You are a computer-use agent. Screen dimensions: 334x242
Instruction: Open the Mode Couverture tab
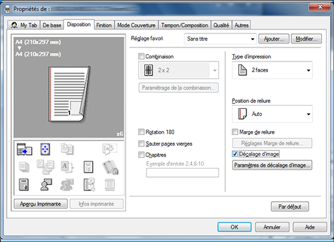pos(136,25)
